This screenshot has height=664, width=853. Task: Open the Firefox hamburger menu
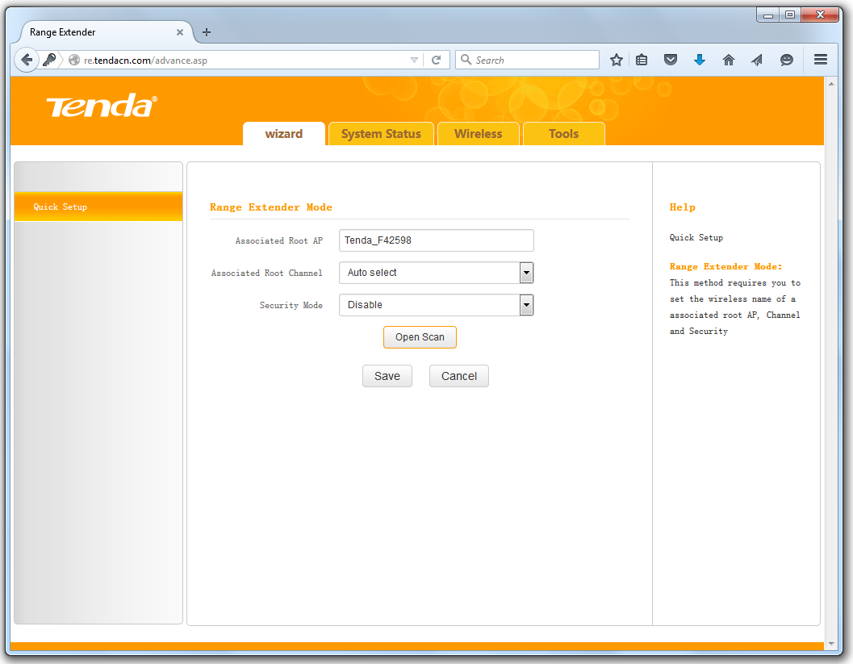pos(821,60)
